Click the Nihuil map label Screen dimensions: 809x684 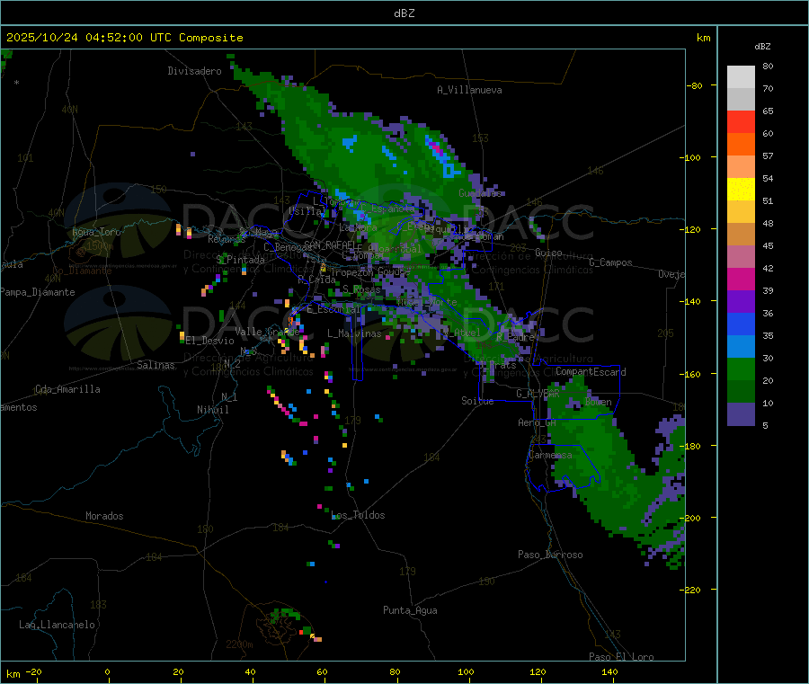pyautogui.click(x=212, y=410)
